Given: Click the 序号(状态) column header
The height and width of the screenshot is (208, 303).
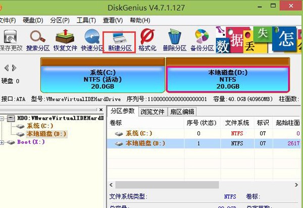Looking at the screenshot, I should pyautogui.click(x=201, y=123).
